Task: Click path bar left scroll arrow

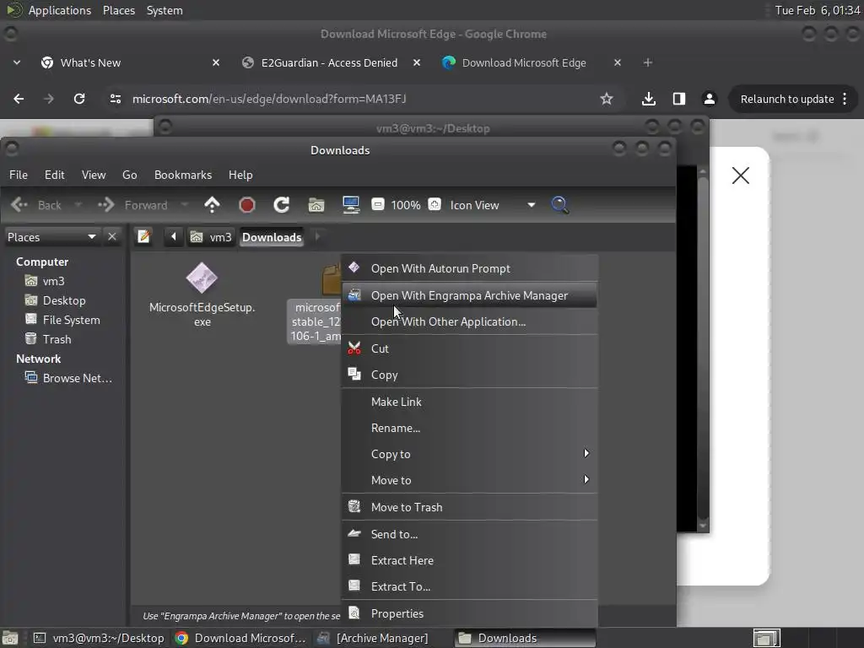Action: (174, 236)
